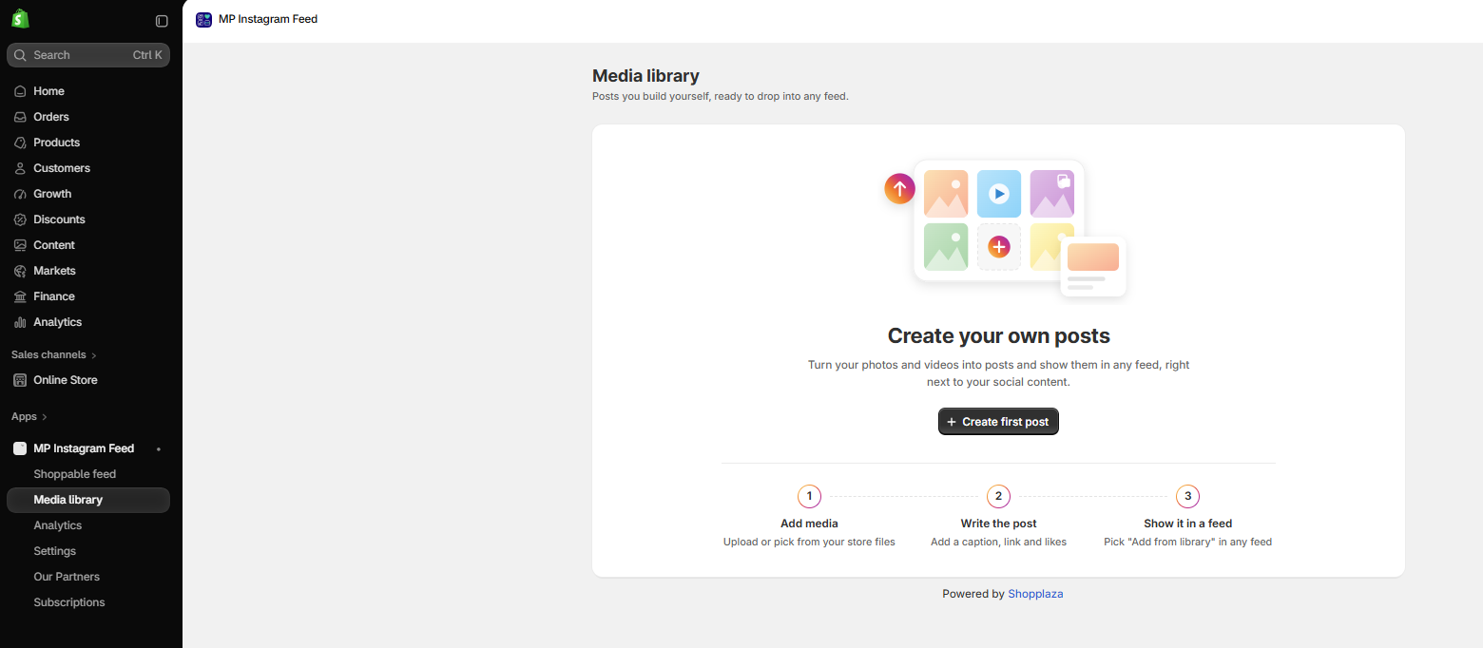Viewport: 1483px width, 648px height.
Task: Click step 1 circle for Add media
Action: click(x=809, y=496)
